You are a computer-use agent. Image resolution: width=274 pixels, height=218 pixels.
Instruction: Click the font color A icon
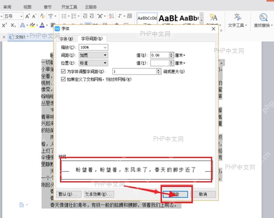42,25
